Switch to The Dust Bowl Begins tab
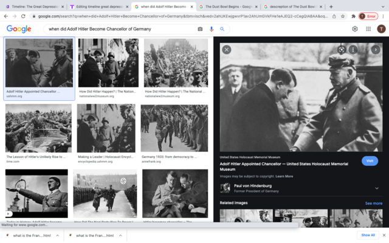 (229, 7)
